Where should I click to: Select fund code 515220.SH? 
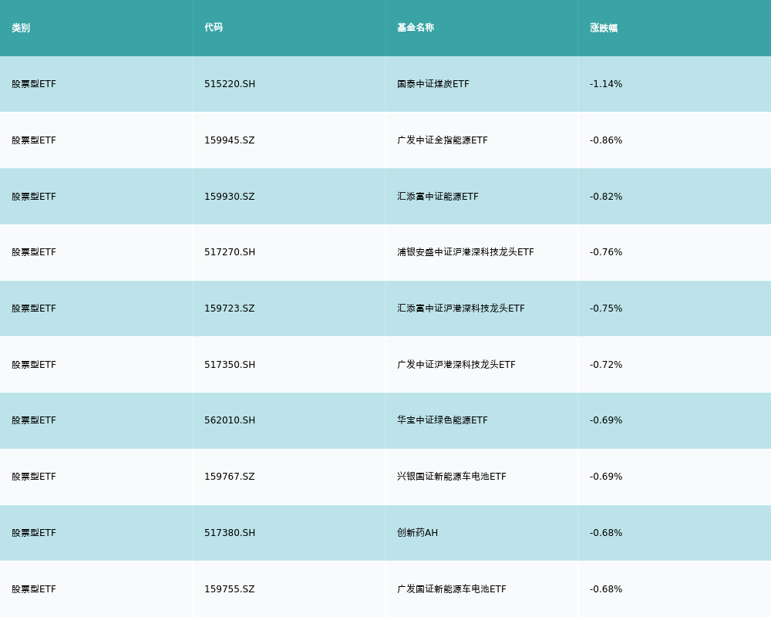[230, 84]
